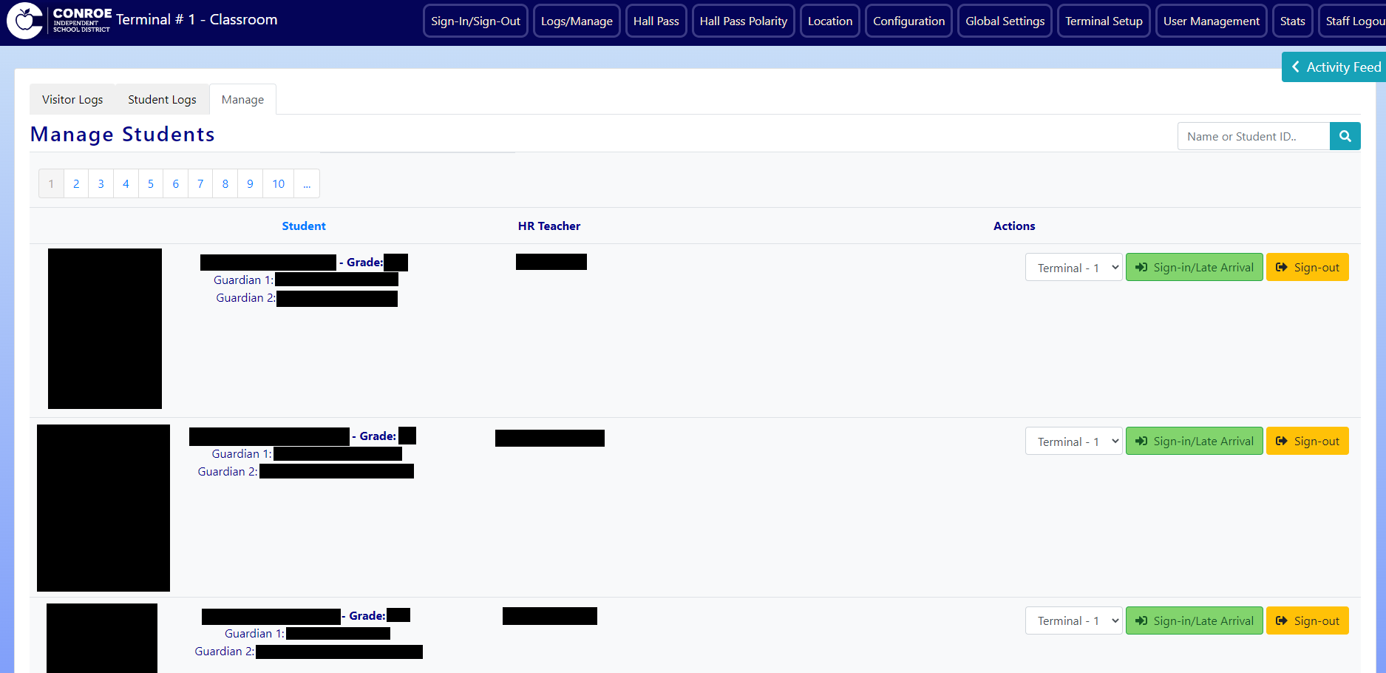Click the first student's photo thumbnail

click(x=105, y=328)
